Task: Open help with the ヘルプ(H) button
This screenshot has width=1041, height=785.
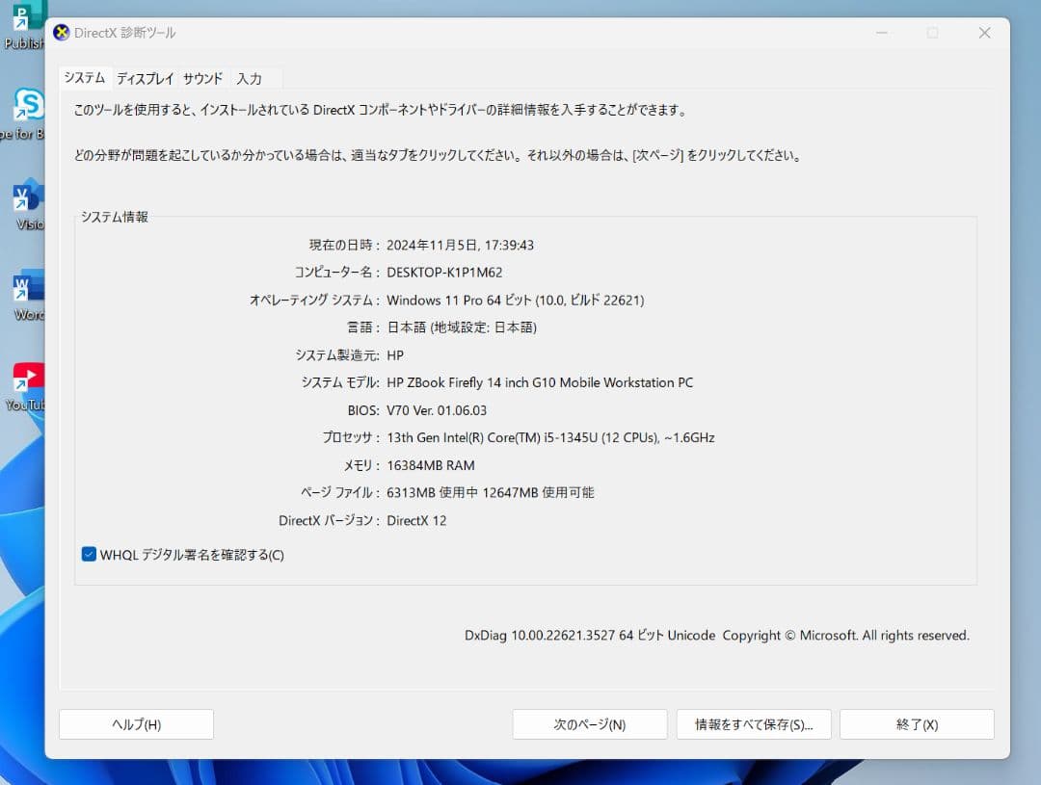Action: point(136,723)
